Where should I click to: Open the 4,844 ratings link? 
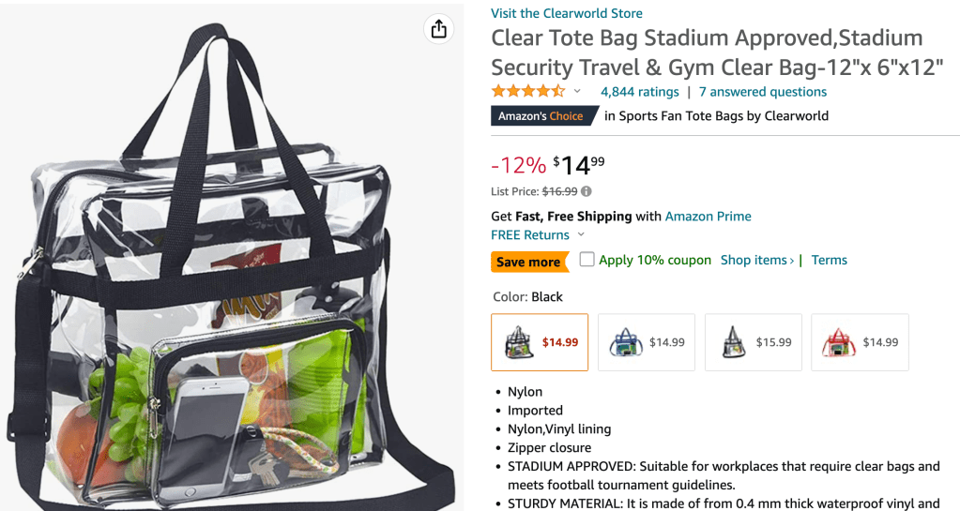(x=639, y=92)
